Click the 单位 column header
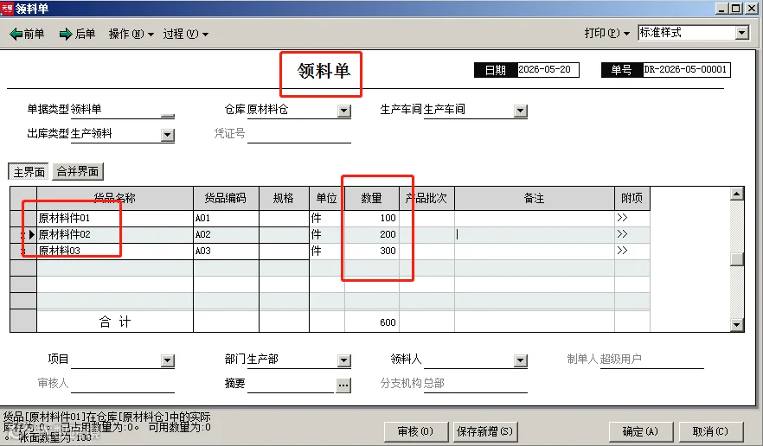Screen dimensions: 763x446 (326, 199)
